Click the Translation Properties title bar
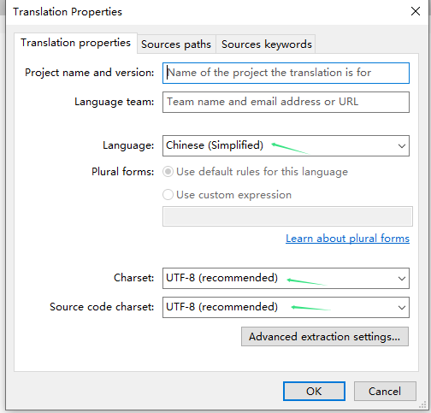 [199, 12]
